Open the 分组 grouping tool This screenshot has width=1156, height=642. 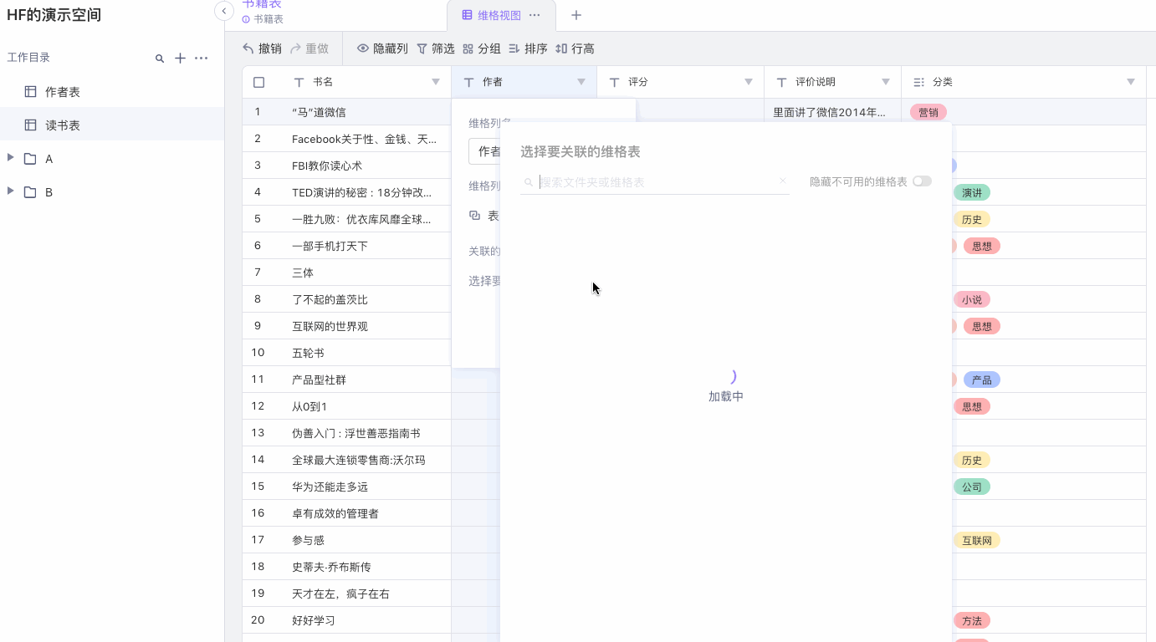click(482, 48)
